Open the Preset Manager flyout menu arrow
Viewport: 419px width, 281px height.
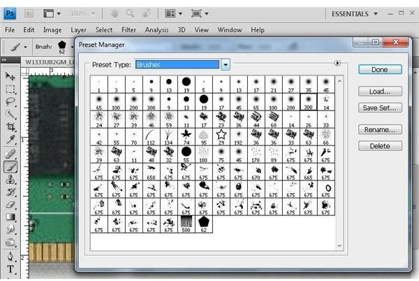[x=337, y=63]
